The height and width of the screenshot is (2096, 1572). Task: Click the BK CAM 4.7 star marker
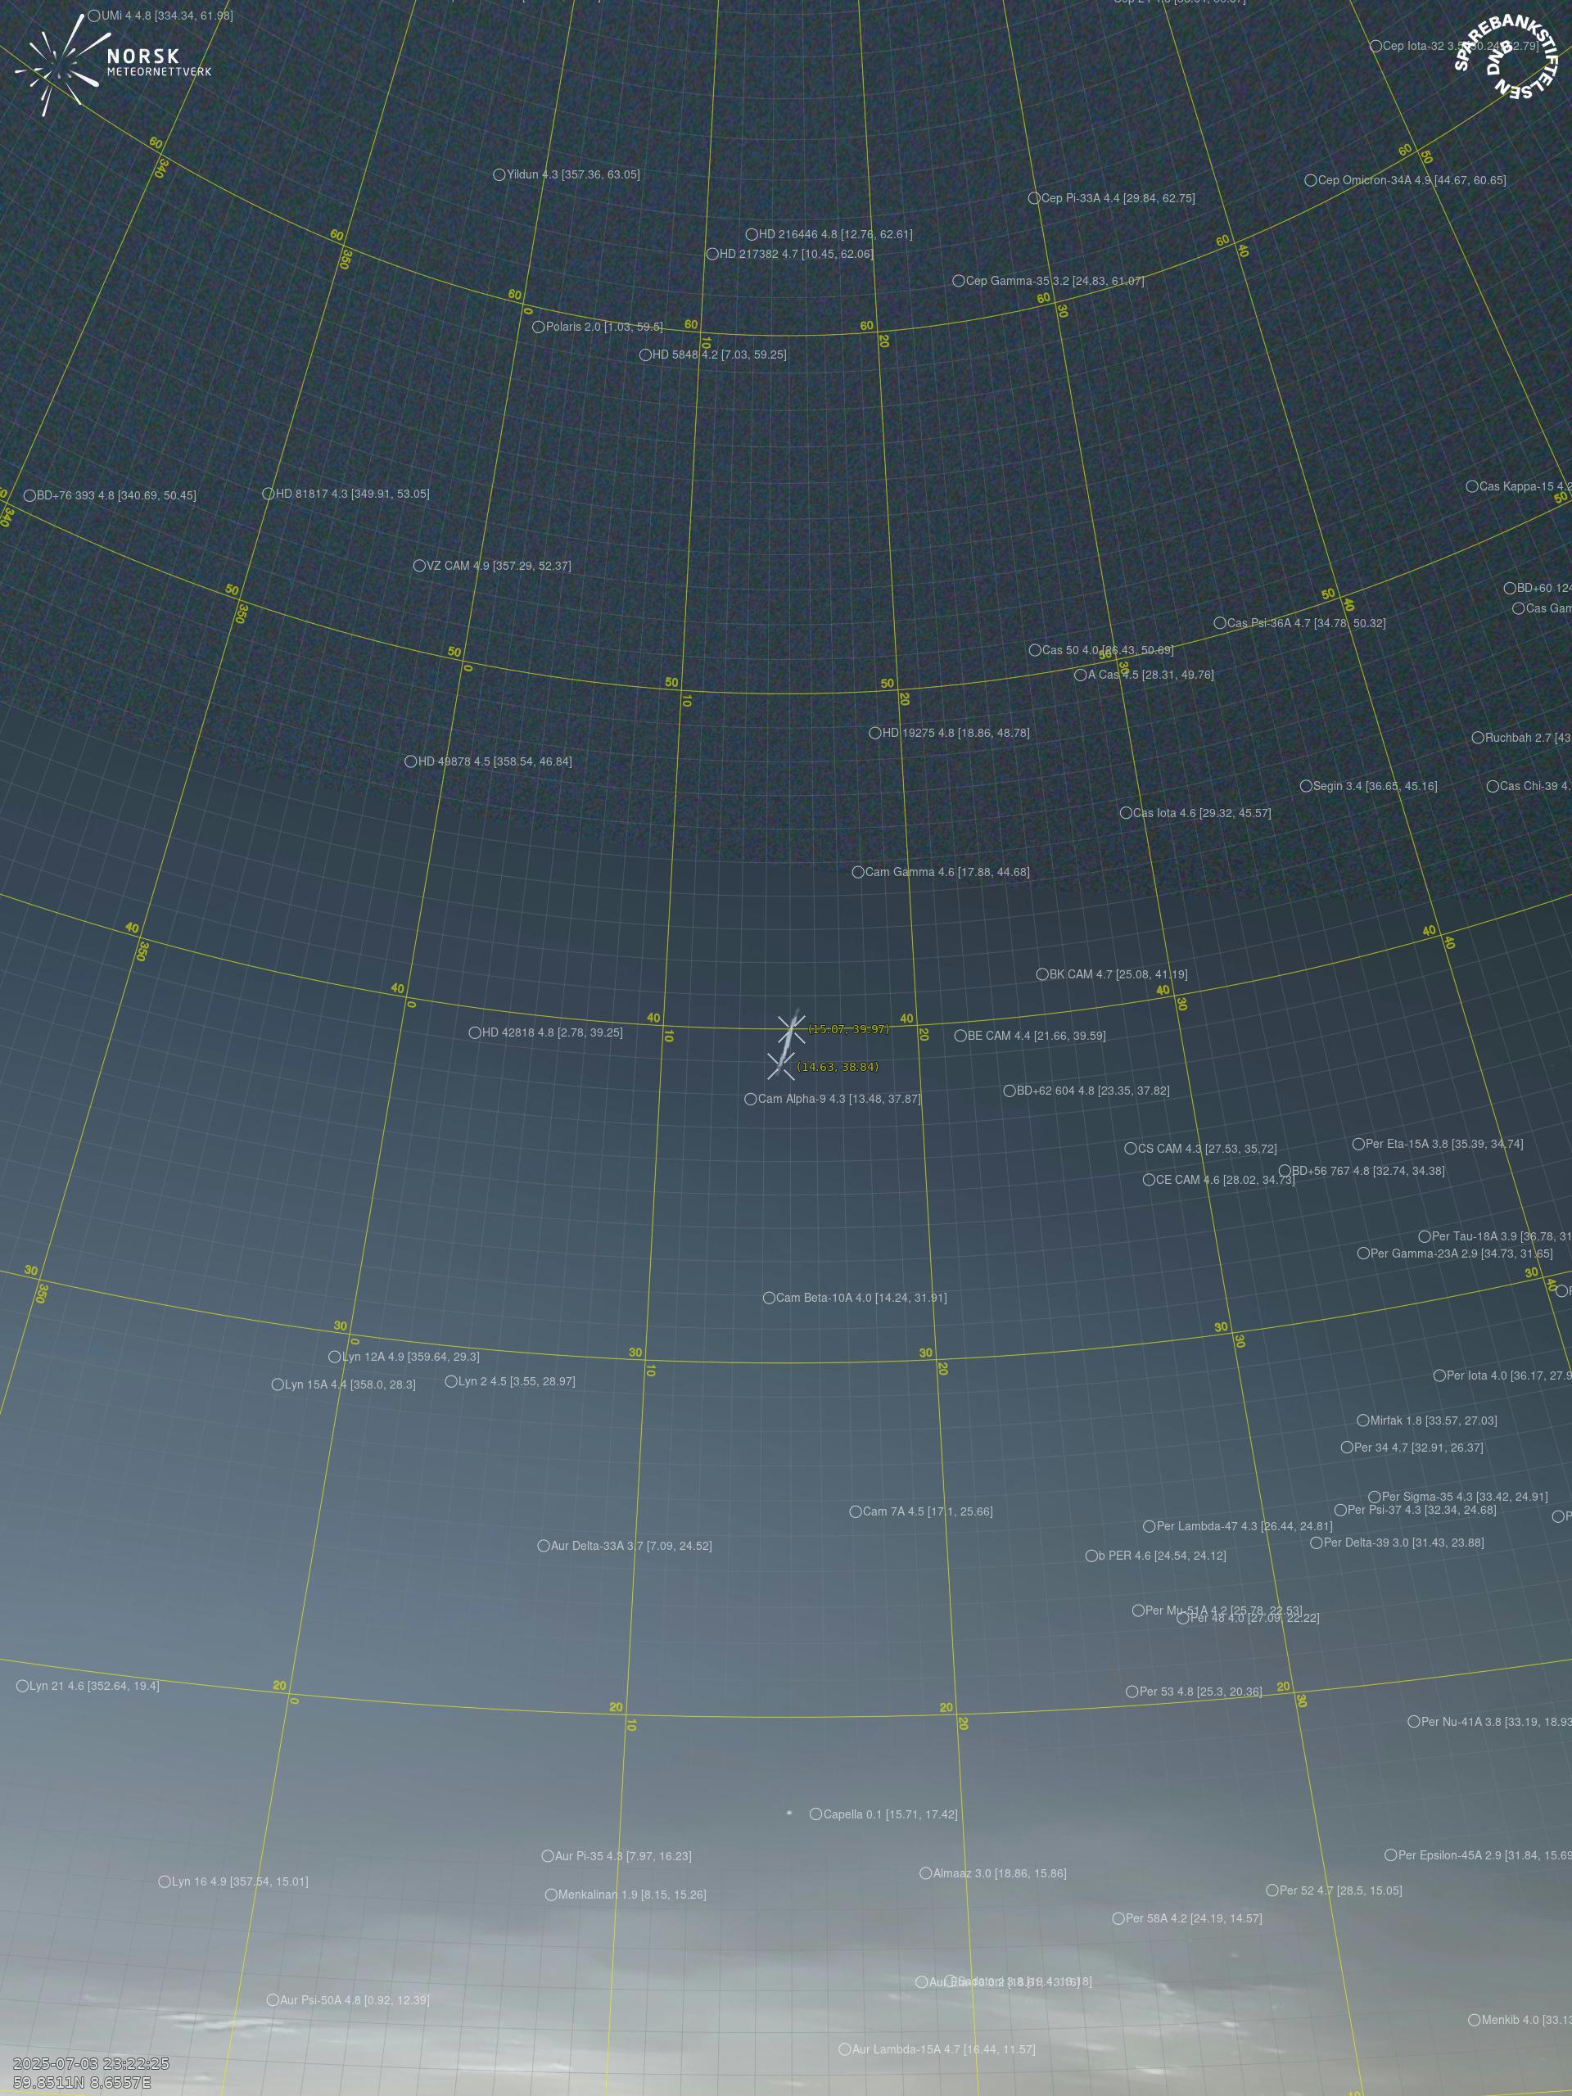click(x=1042, y=974)
